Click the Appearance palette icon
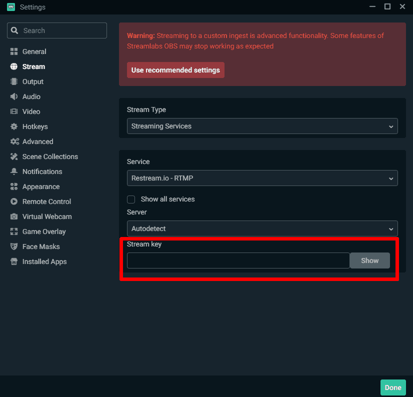The height and width of the screenshot is (397, 413). 14,187
